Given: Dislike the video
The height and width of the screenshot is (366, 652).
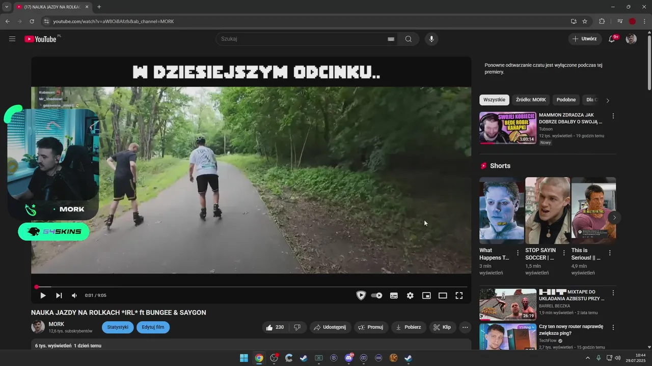Looking at the screenshot, I should [297, 327].
